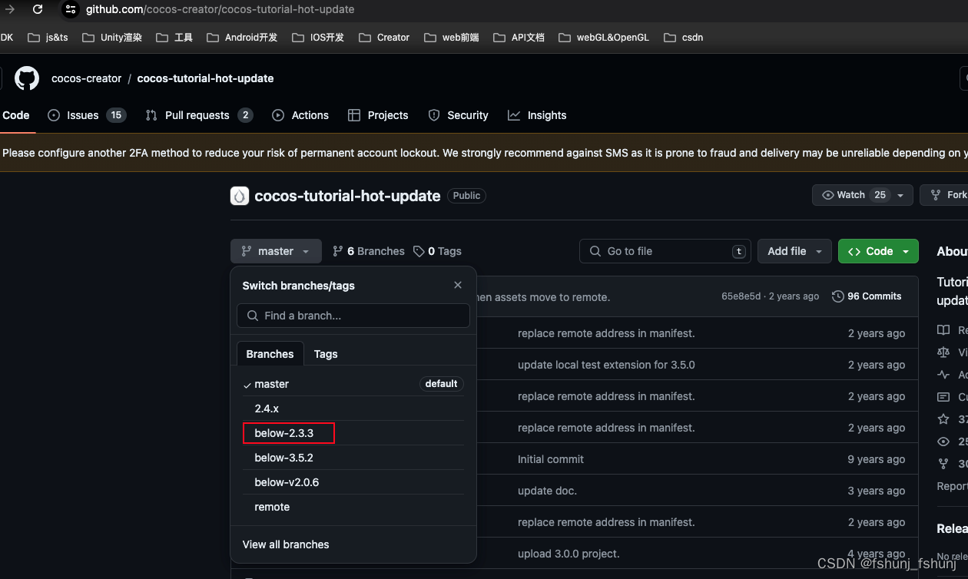Switch to Branches tab in popup
Screen dimensions: 968x579
click(x=270, y=354)
